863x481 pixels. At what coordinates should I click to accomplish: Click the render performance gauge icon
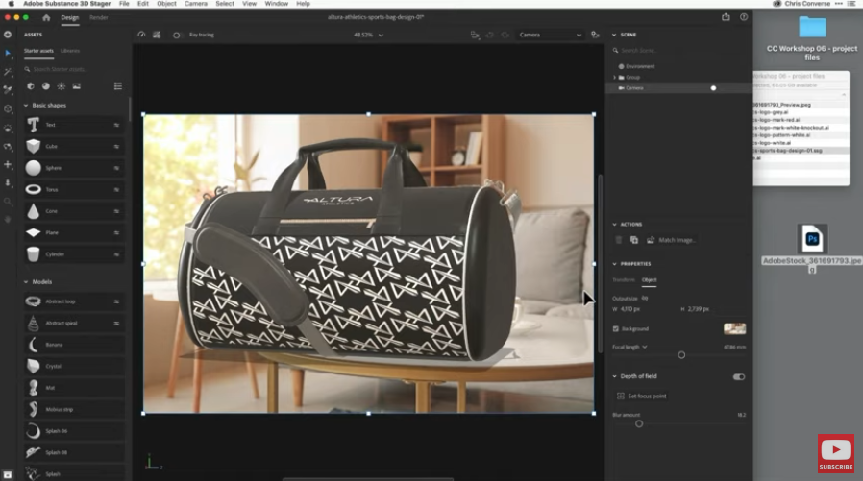click(x=141, y=35)
